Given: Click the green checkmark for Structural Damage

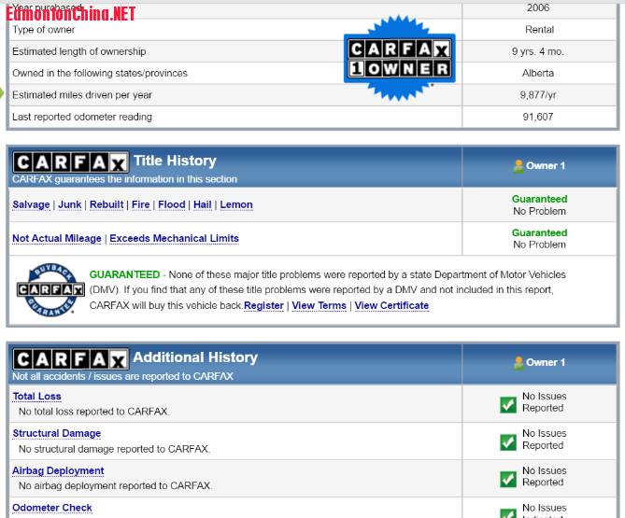Looking at the screenshot, I should coord(507,441).
